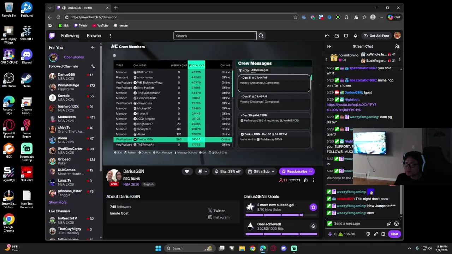452x254 pixels.
Task: Open Open stories link
Action: tap(74, 57)
